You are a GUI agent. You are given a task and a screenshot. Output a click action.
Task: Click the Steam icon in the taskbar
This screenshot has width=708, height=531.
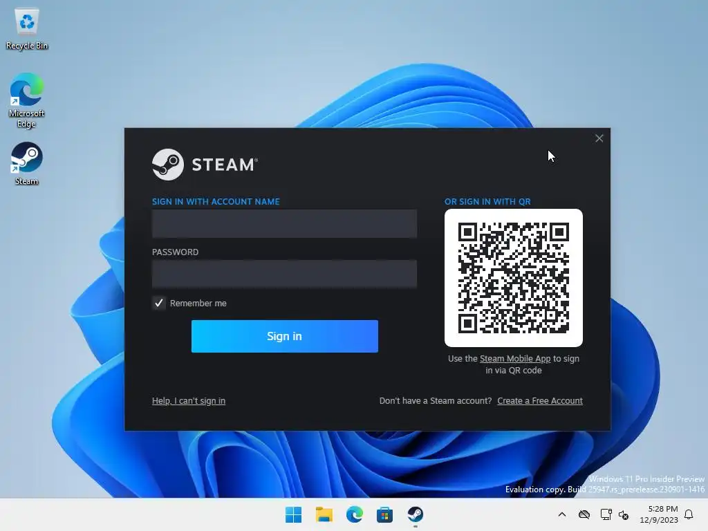click(415, 514)
